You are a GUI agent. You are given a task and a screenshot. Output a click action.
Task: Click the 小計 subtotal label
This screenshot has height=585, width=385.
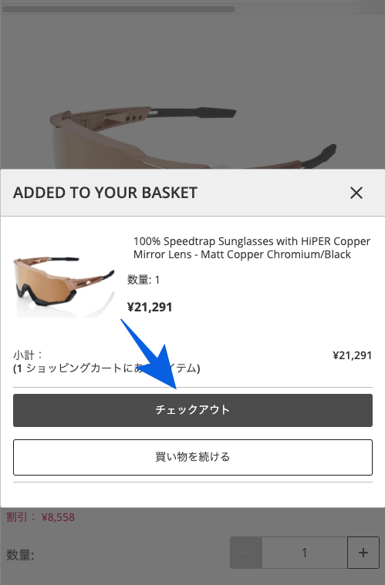[x=28, y=355]
